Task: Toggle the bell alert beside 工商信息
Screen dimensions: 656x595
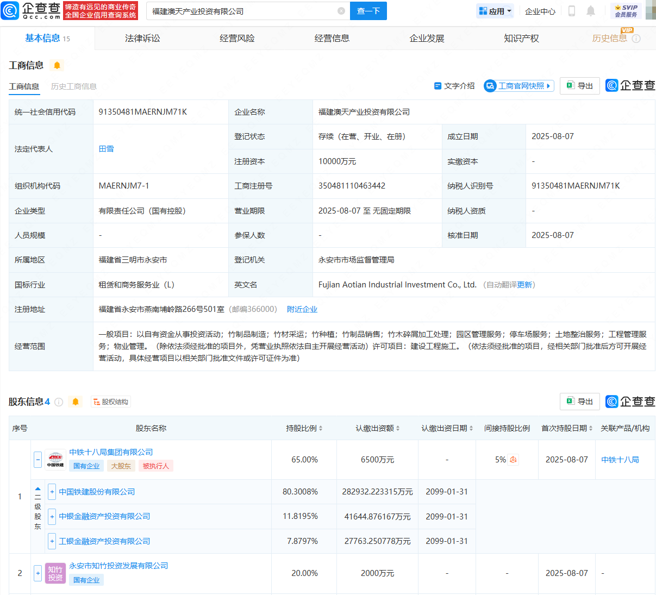Action: pyautogui.click(x=57, y=66)
